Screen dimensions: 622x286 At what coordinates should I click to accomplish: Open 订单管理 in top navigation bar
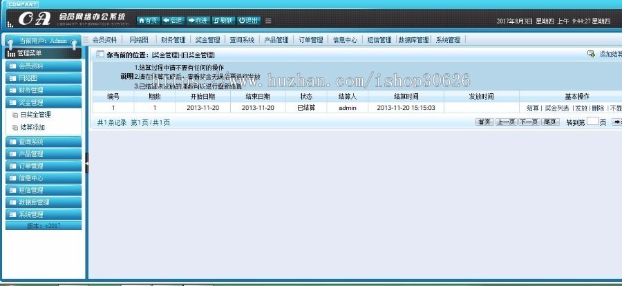click(310, 39)
